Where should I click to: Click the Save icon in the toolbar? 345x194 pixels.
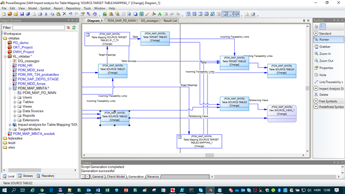(x=22, y=14)
